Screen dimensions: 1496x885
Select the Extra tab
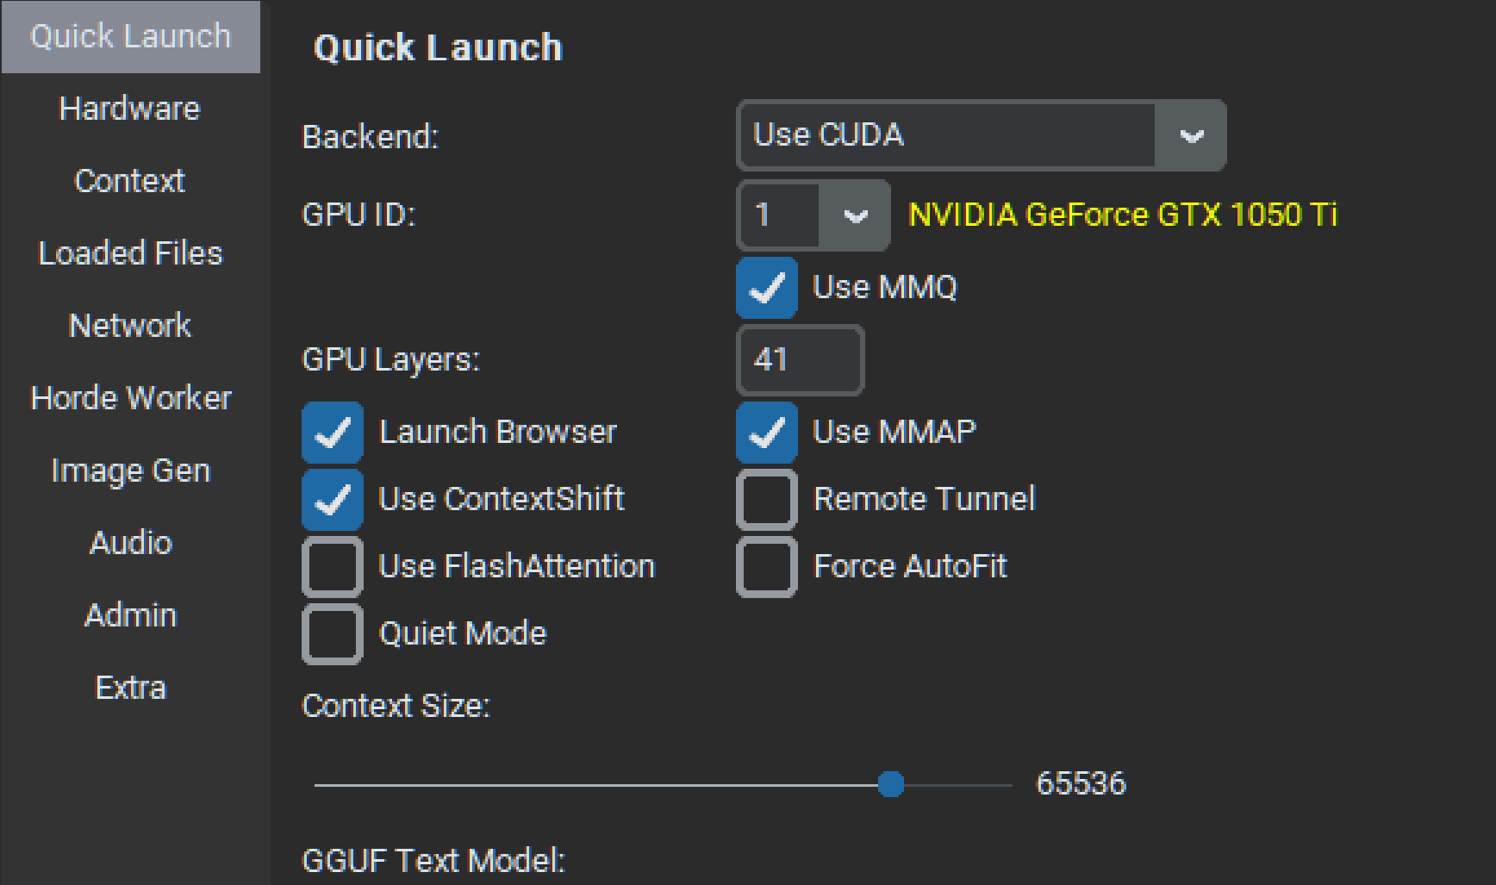[x=130, y=689]
